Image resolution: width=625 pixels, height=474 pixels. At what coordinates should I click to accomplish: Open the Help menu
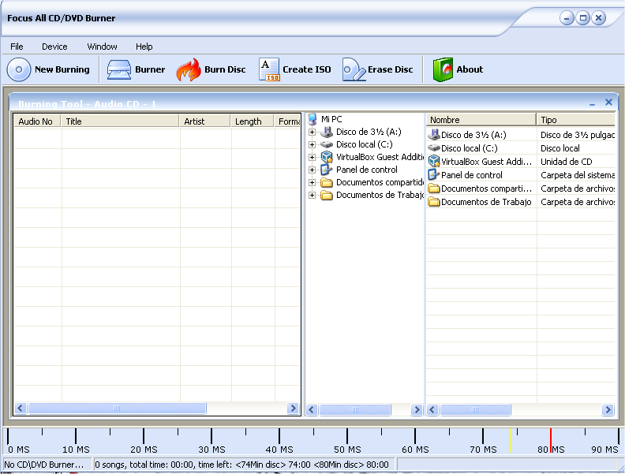(x=144, y=47)
